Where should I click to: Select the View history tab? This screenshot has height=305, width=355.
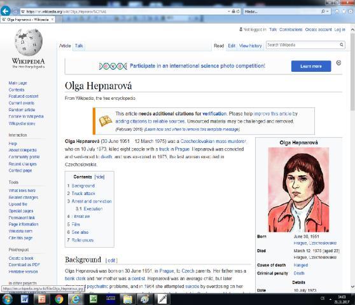(250, 46)
